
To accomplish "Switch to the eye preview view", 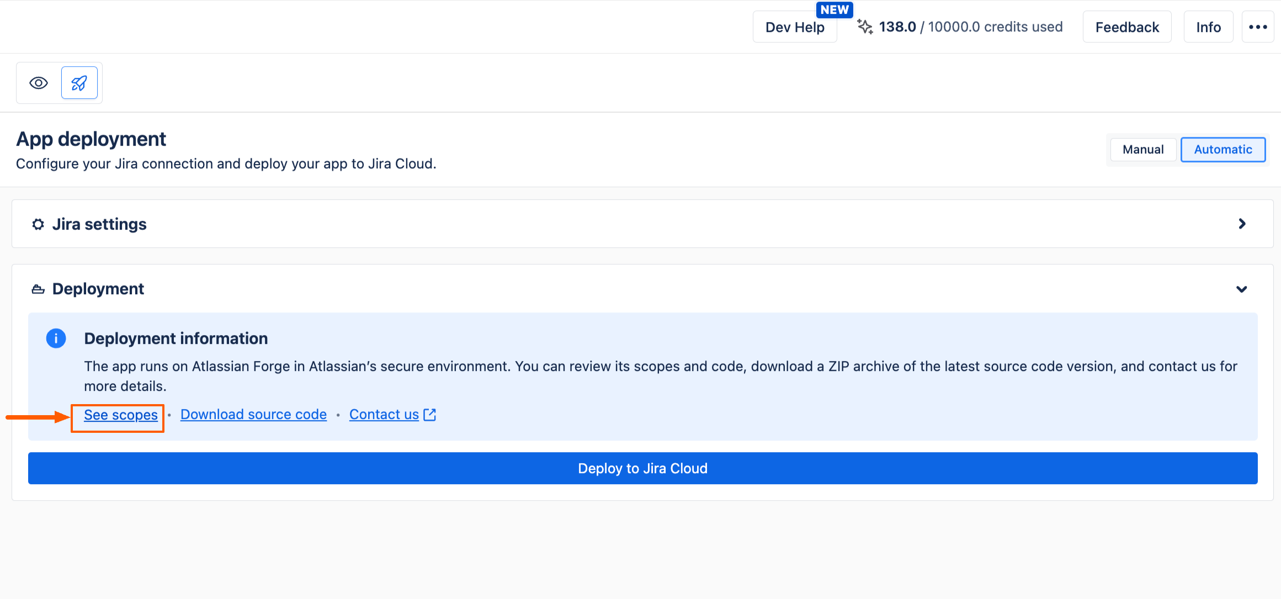I will (39, 83).
